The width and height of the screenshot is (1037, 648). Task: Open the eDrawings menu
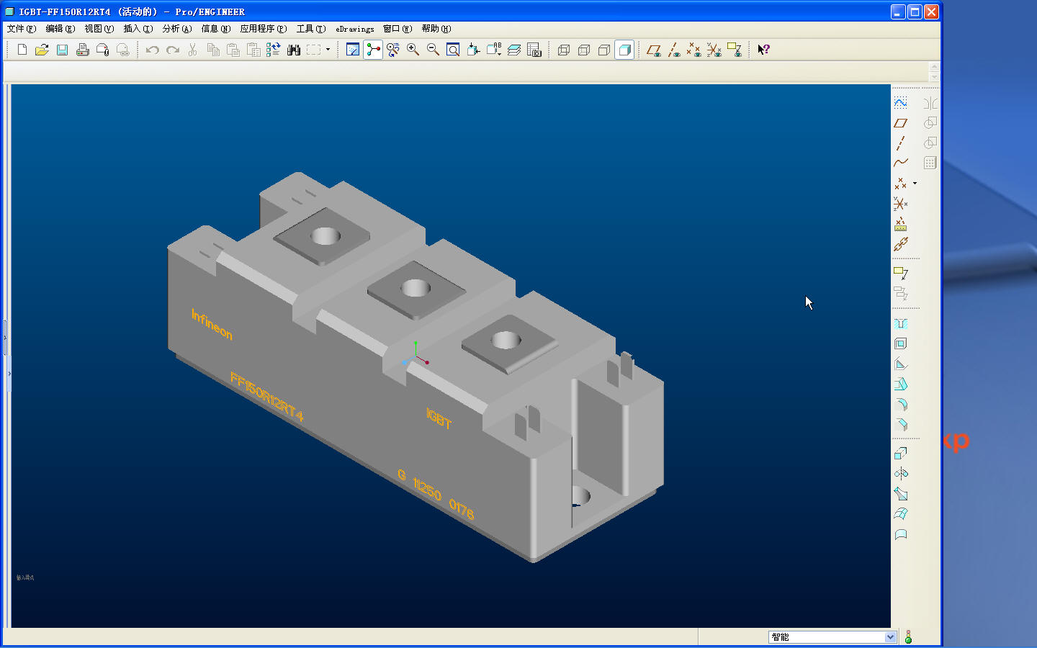[x=355, y=29]
